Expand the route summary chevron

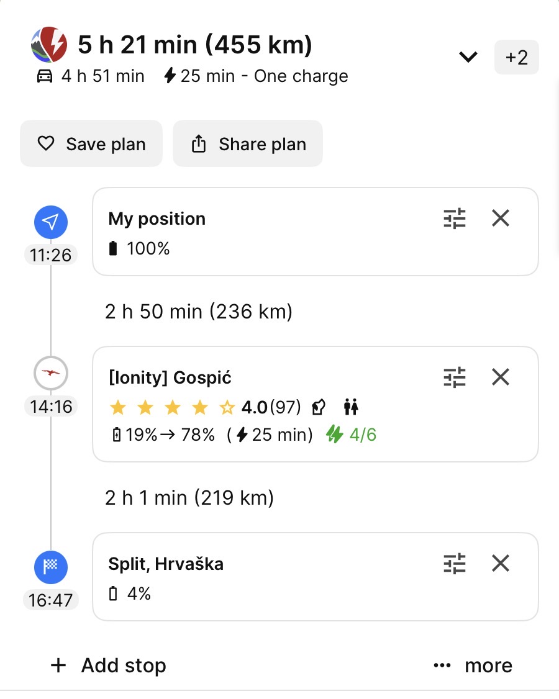[x=468, y=57]
